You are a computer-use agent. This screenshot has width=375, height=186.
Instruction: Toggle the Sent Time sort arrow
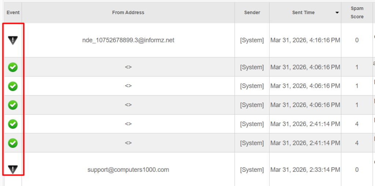pyautogui.click(x=337, y=13)
